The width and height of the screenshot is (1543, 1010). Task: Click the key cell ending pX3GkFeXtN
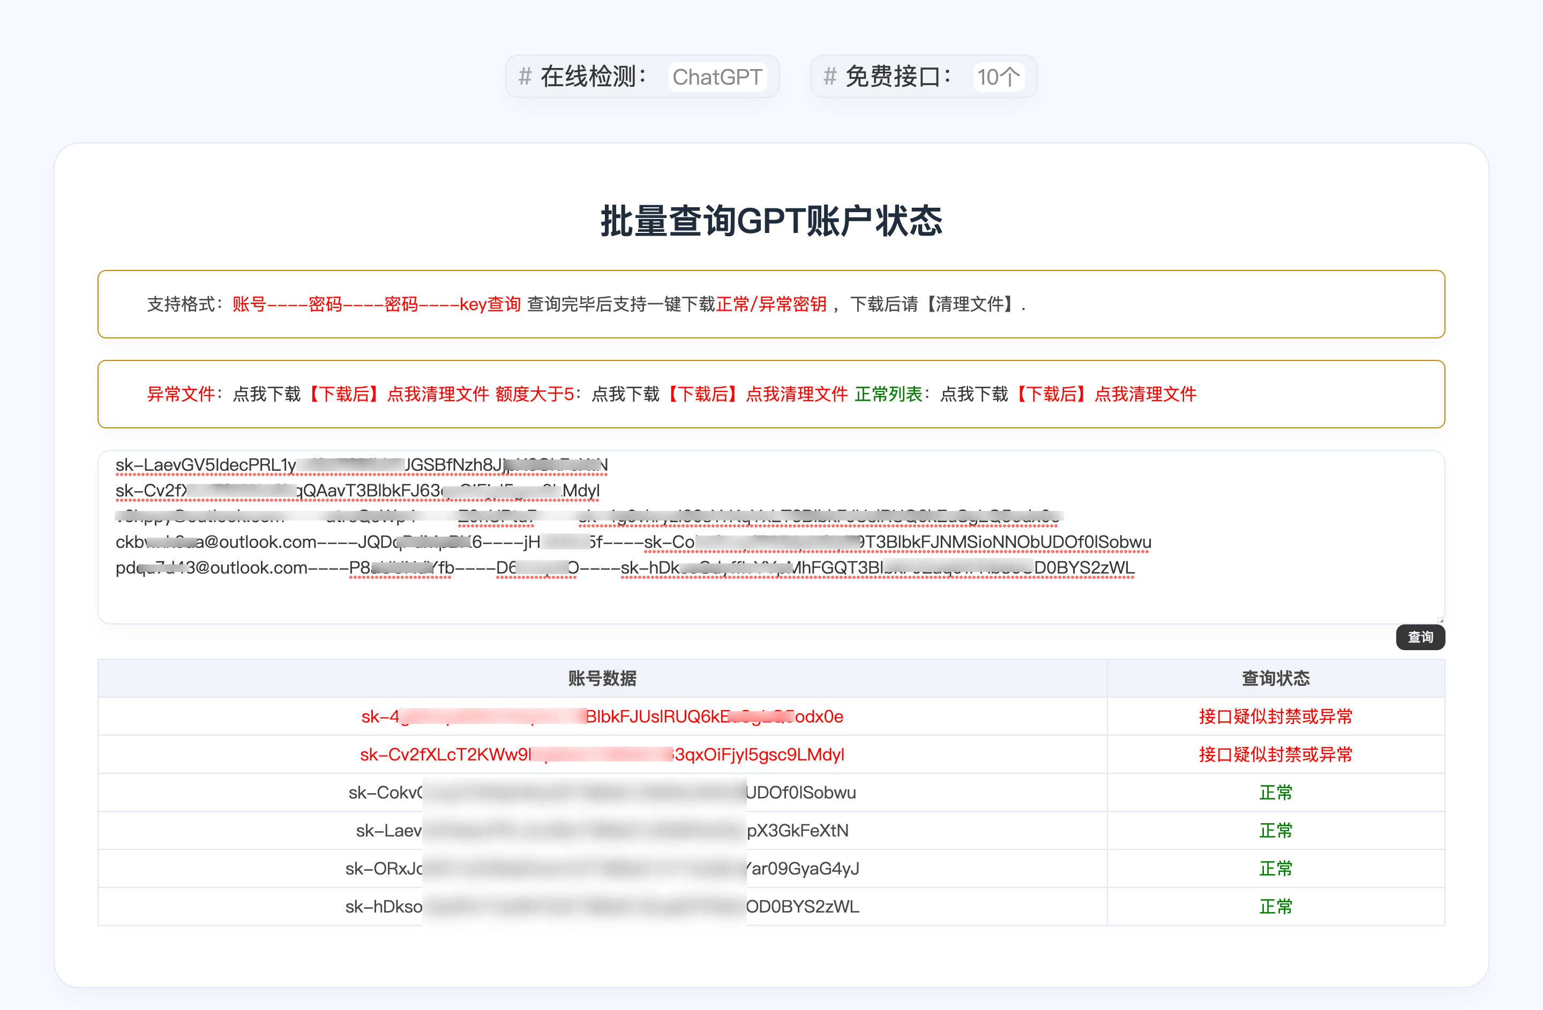(x=602, y=831)
